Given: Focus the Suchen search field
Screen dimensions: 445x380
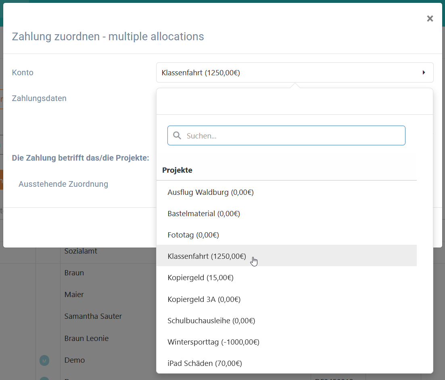Looking at the screenshot, I should 286,136.
